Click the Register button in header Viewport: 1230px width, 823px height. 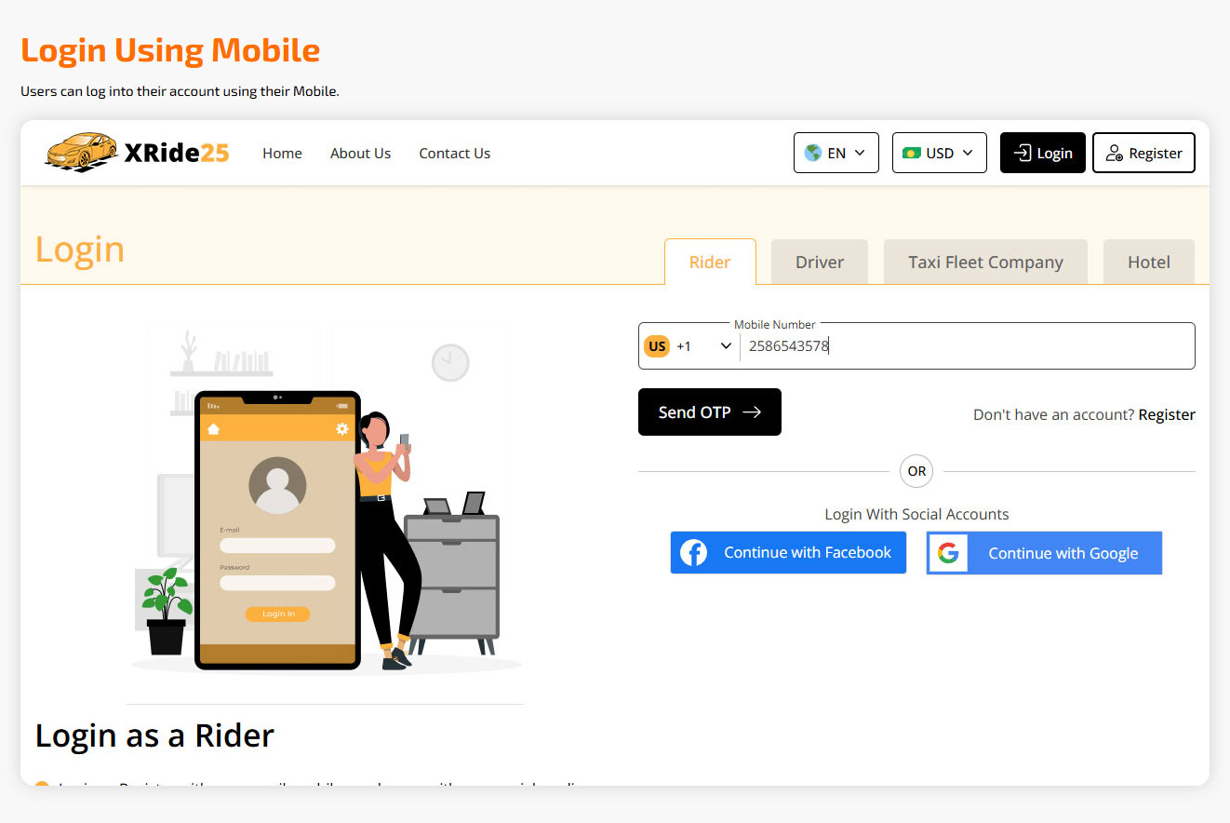[1143, 153]
